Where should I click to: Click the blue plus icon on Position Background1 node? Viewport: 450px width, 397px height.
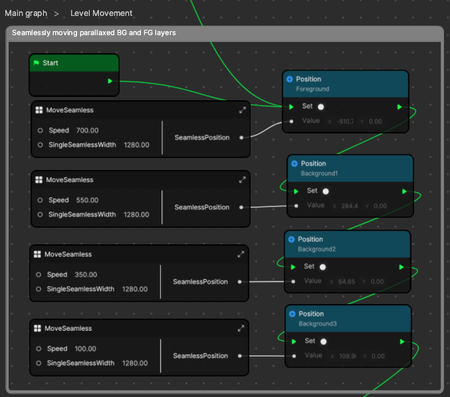click(x=294, y=163)
